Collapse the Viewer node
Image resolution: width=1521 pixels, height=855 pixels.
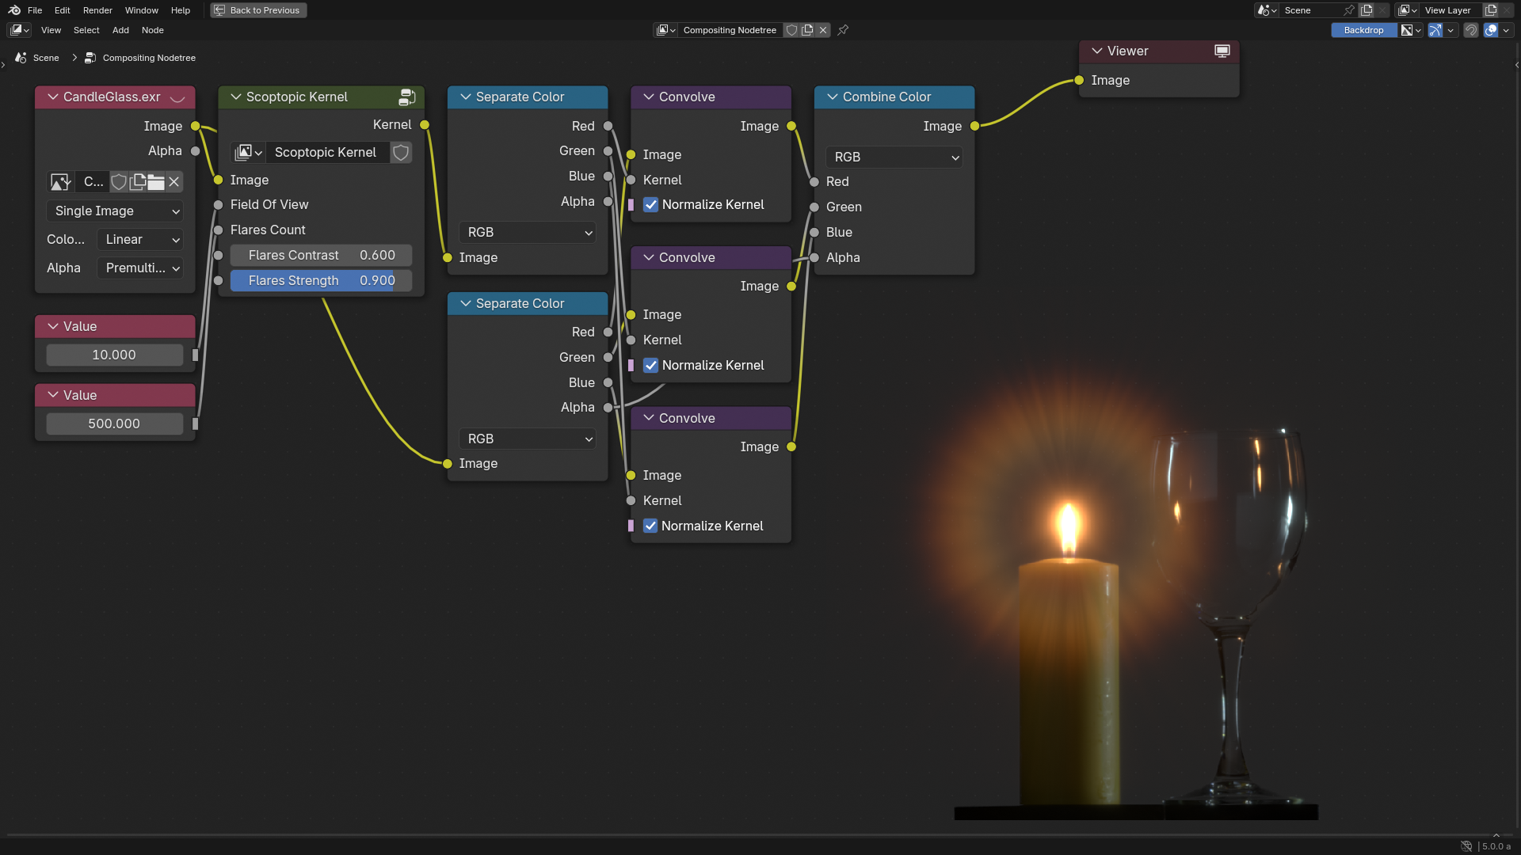pyautogui.click(x=1097, y=51)
